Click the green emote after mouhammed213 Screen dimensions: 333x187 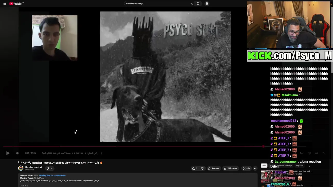pyautogui.click(x=301, y=121)
